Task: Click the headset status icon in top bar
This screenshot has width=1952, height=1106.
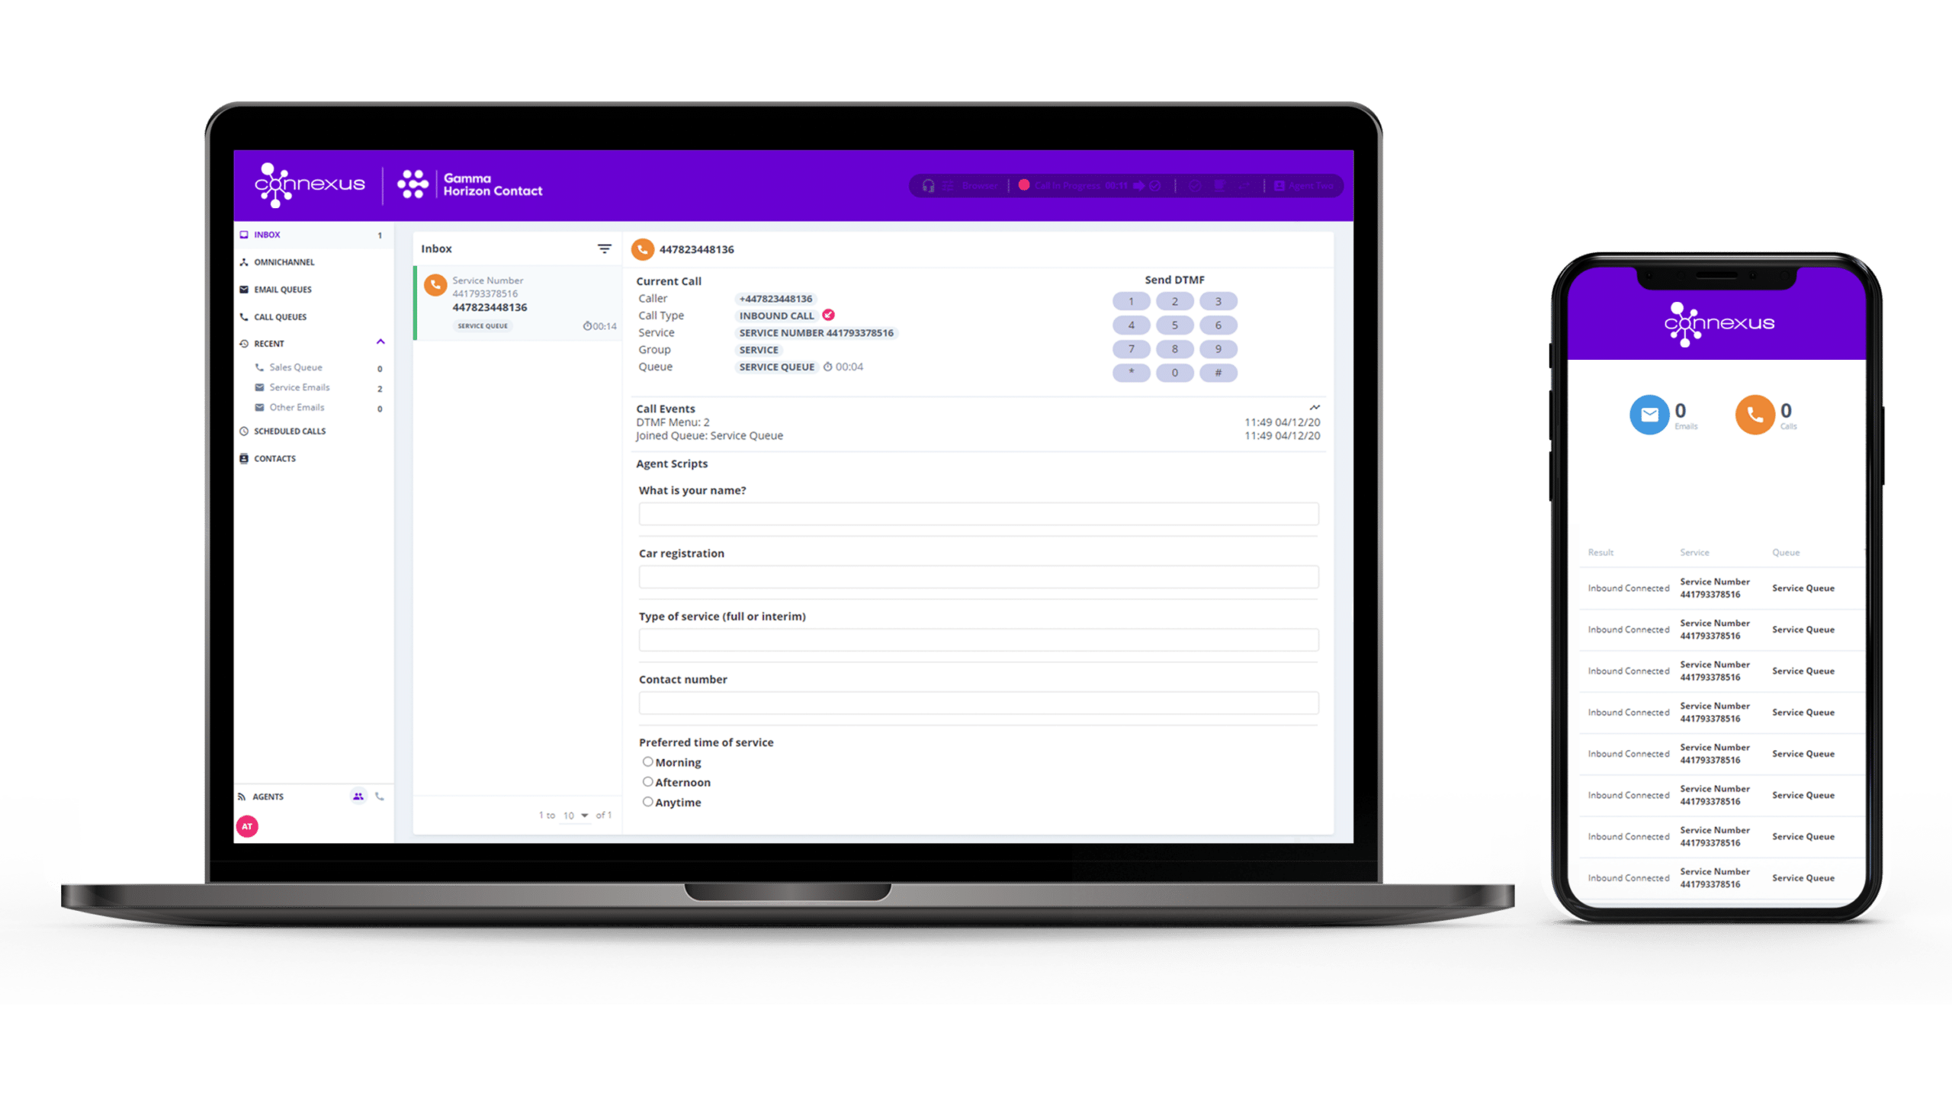Action: (x=929, y=185)
